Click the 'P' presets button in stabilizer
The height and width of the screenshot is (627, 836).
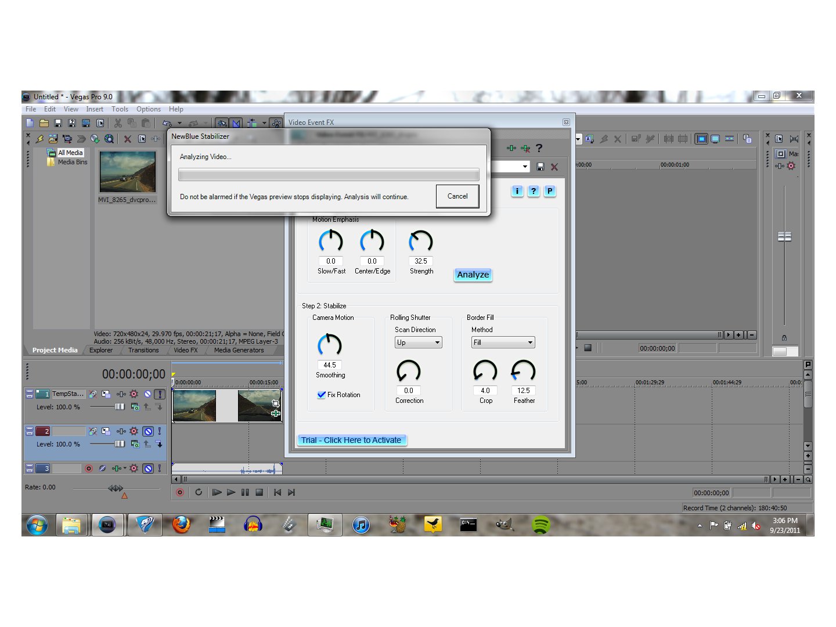(x=550, y=191)
